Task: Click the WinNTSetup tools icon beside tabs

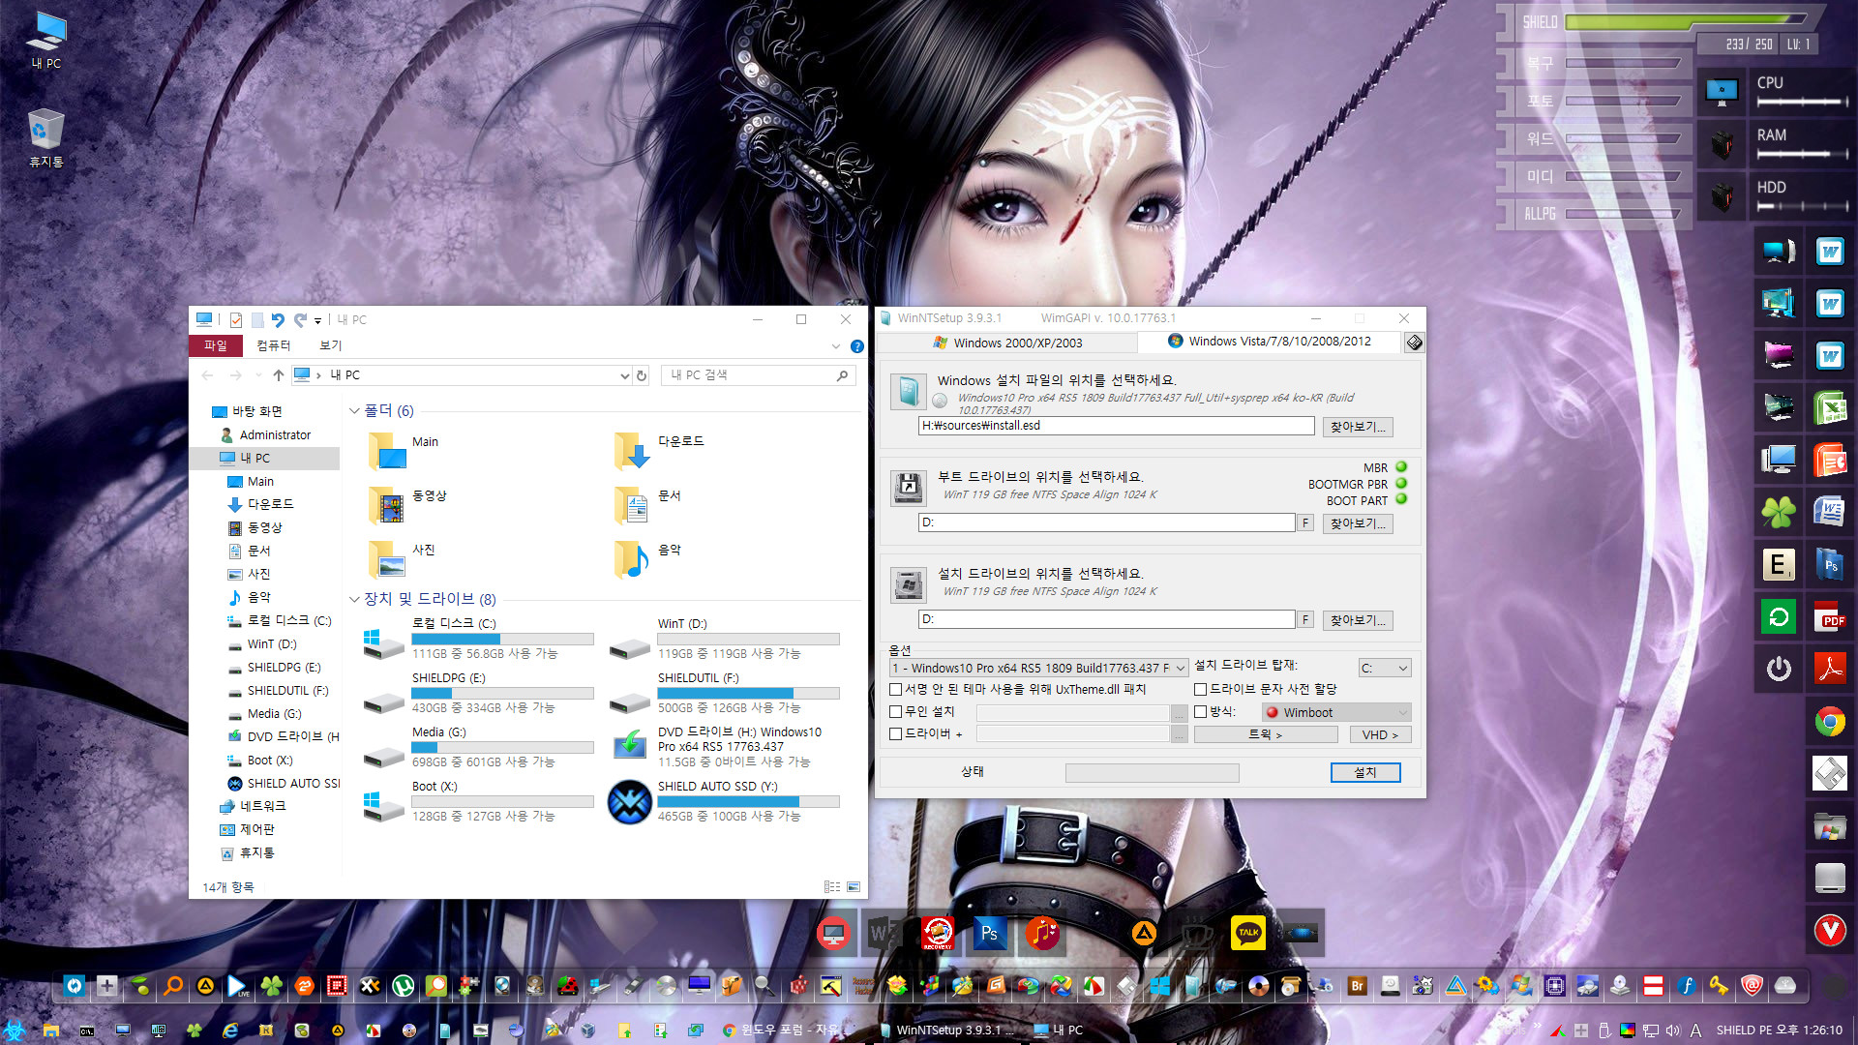Action: (1415, 343)
